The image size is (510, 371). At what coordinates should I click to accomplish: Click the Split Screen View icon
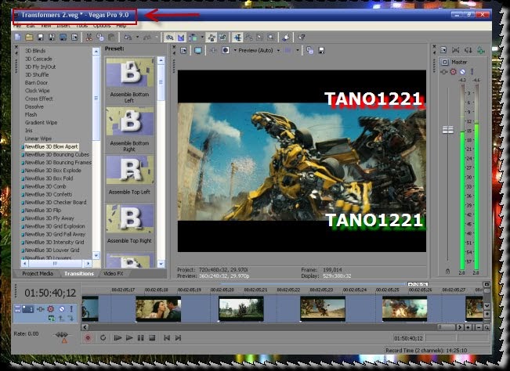226,50
